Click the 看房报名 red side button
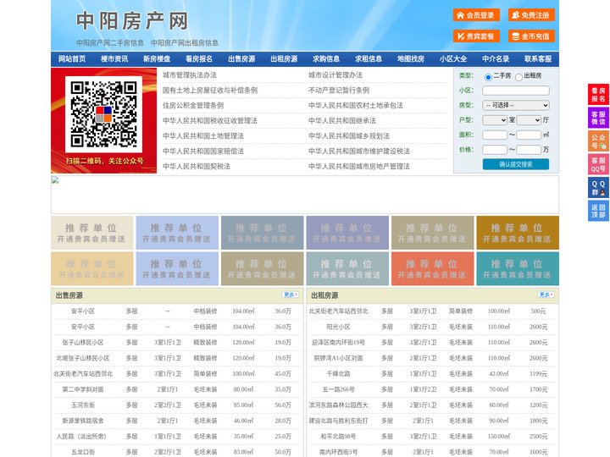Viewport: 610px width, 457px height. coord(598,95)
